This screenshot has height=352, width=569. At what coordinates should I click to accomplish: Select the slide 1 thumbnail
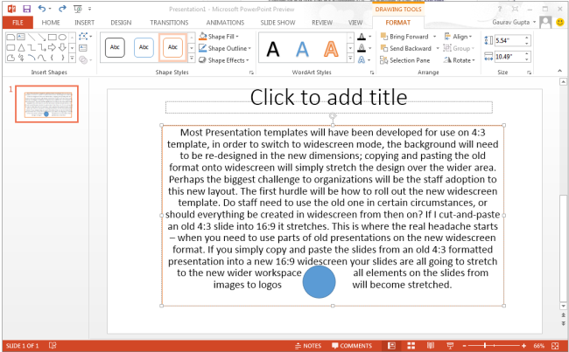coord(46,104)
